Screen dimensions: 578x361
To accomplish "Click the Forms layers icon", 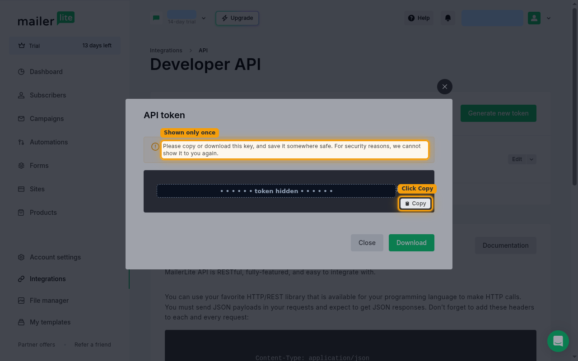I will [21, 166].
